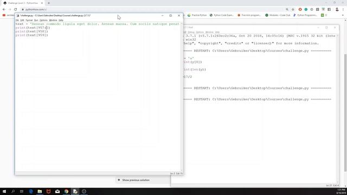Image resolution: width=347 pixels, height=195 pixels.
Task: Expand the bookmarks overflow chevron
Action: [x=343, y=15]
